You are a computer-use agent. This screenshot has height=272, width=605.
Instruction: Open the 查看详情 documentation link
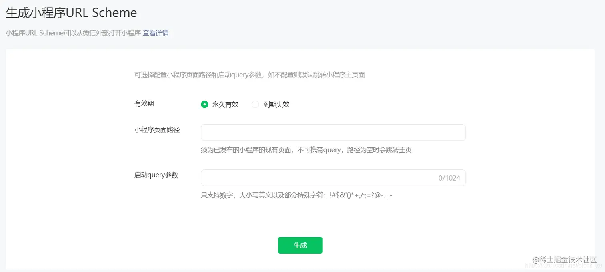coord(156,33)
